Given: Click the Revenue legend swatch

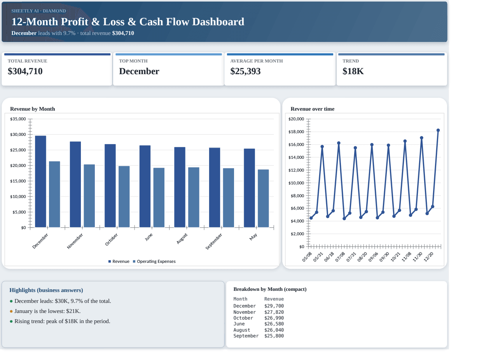Looking at the screenshot, I should pyautogui.click(x=110, y=262).
